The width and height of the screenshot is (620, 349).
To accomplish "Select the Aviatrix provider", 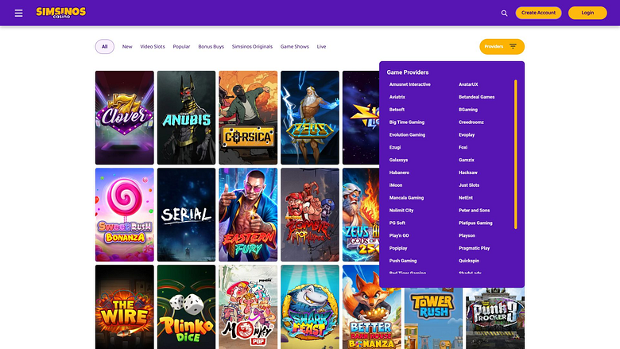I will coord(397,97).
